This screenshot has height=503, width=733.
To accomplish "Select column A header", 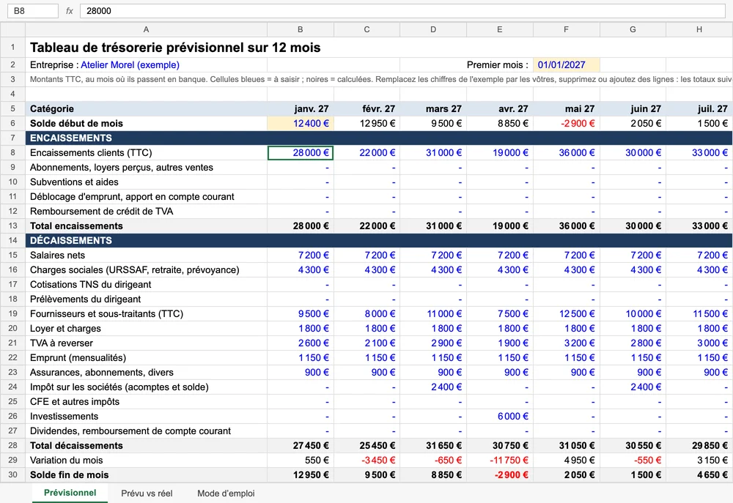I will tap(147, 29).
